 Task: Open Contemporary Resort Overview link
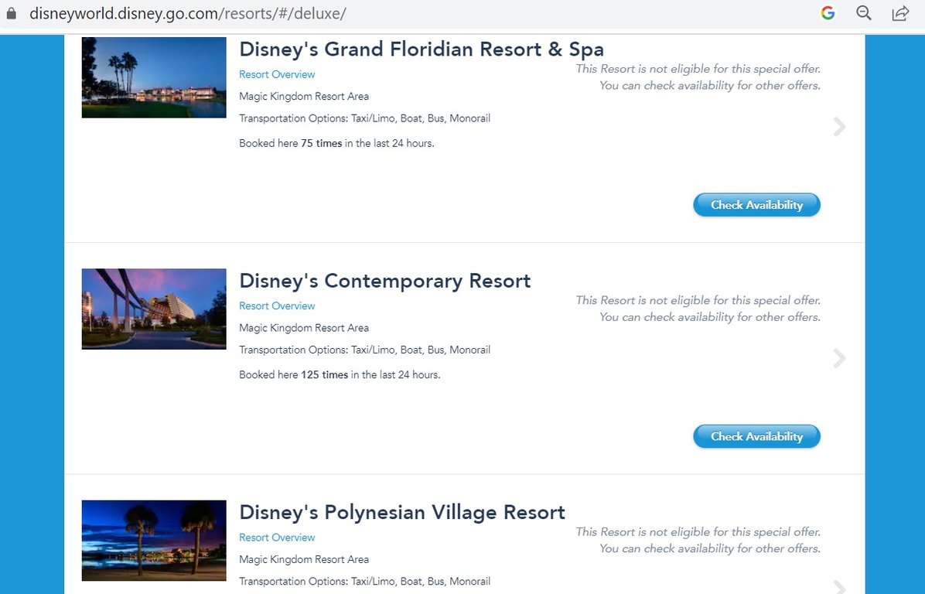click(277, 306)
